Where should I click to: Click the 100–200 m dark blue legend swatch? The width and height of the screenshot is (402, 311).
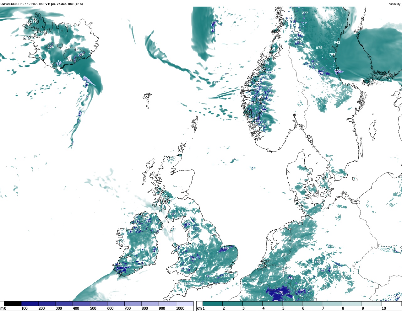(x=30, y=304)
